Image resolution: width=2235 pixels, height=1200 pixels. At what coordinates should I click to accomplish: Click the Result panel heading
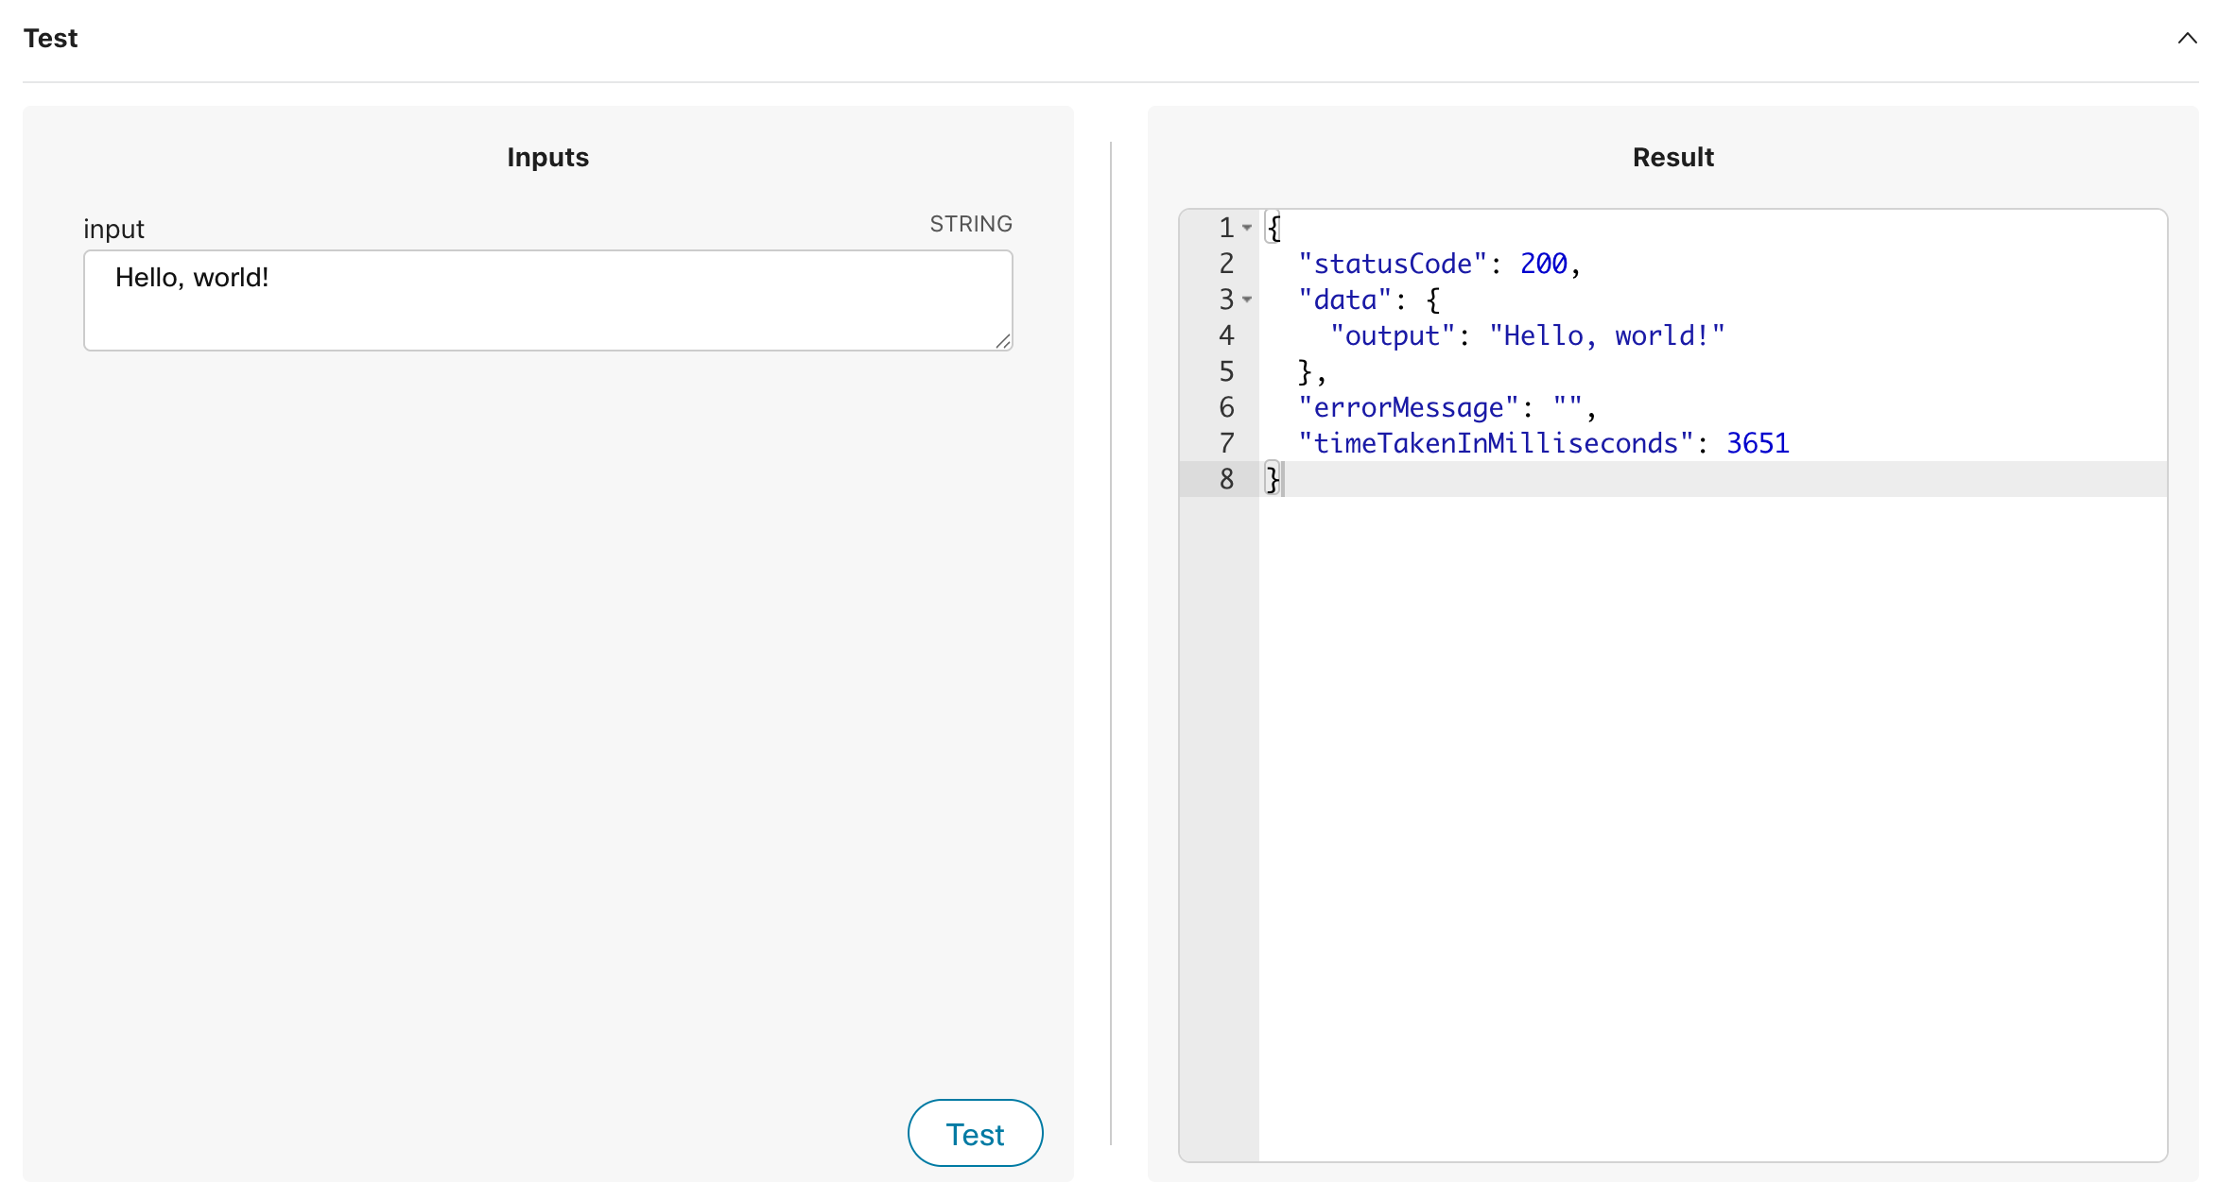tap(1672, 157)
